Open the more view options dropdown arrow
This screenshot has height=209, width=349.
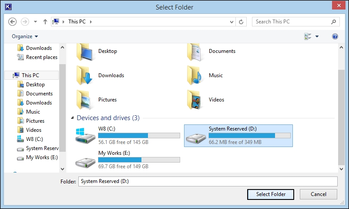point(317,36)
